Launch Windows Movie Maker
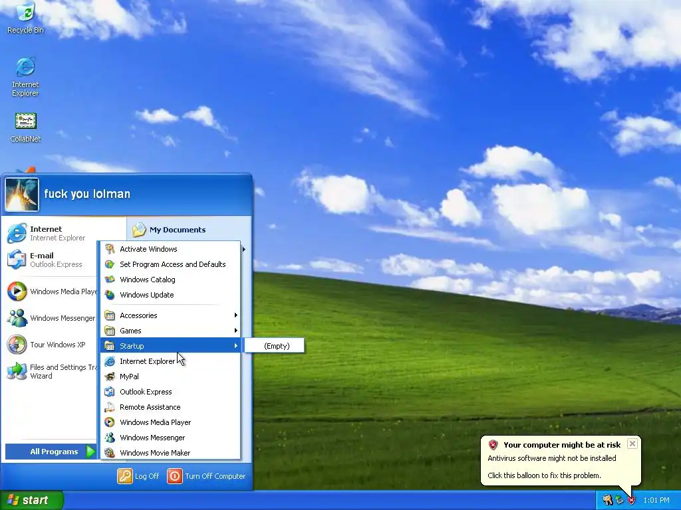 click(171, 453)
